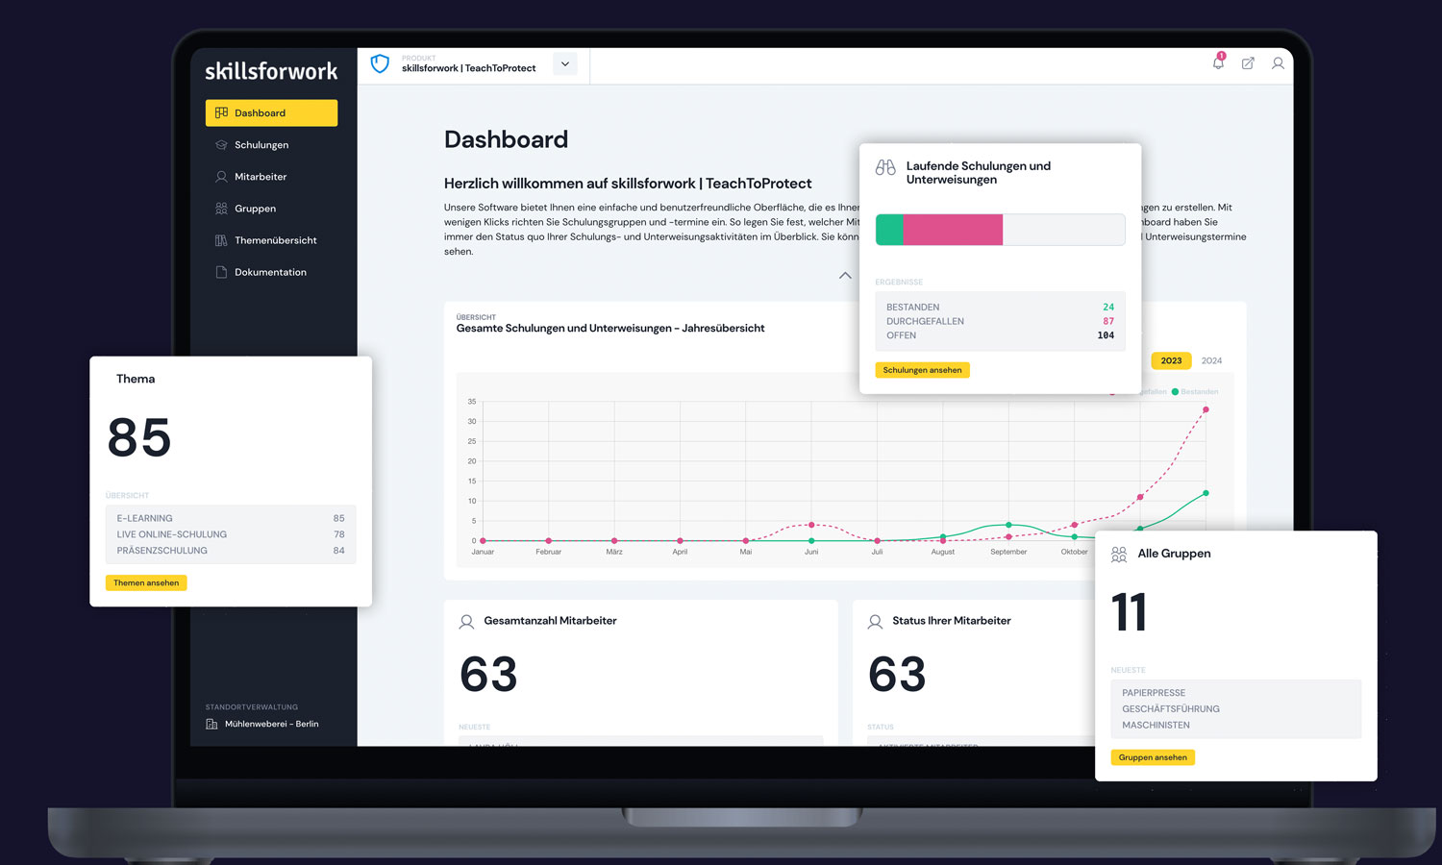Select the Schulungen sidebar icon

pos(221,144)
